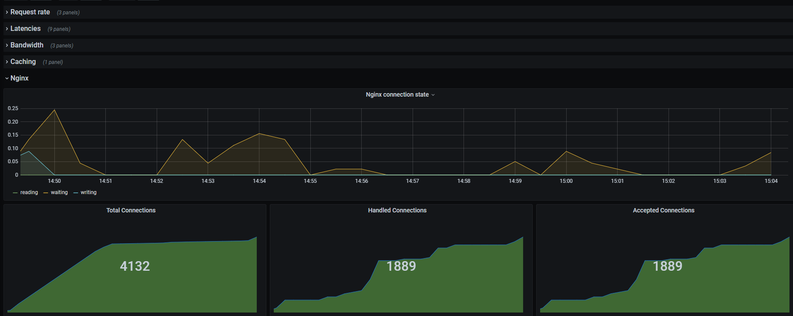The width and height of the screenshot is (793, 316).
Task: Click the writing legend color swatch
Action: 76,193
